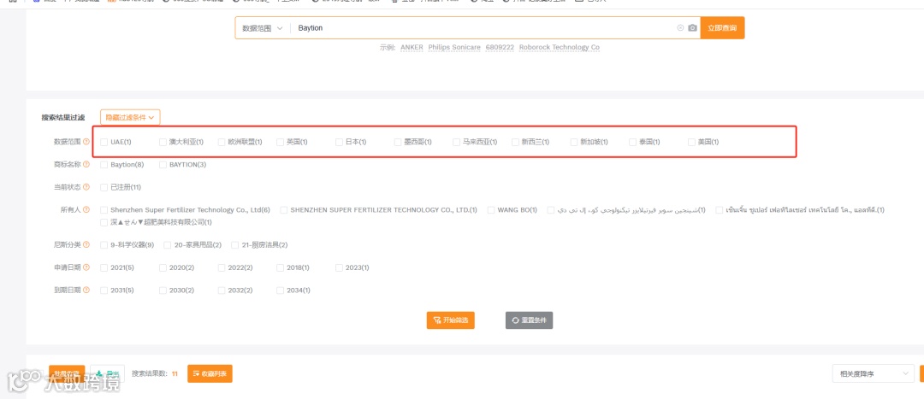Check expiry date 2030(2)
Viewport: 924px width, 399px height.
163,290
